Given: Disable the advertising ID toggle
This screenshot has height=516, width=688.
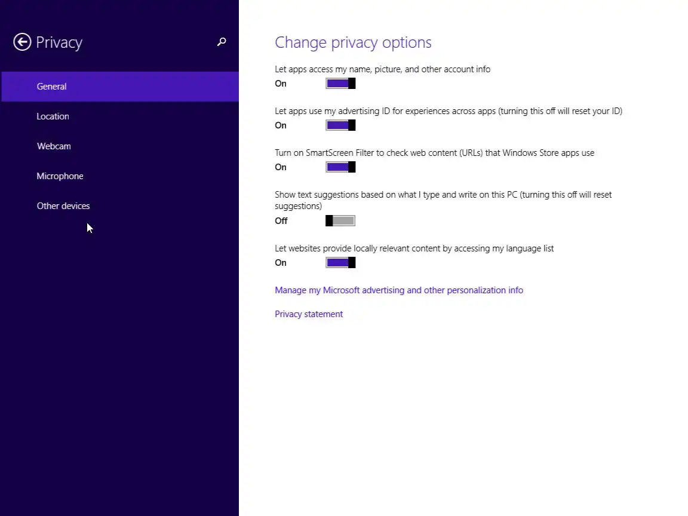Looking at the screenshot, I should click(x=340, y=125).
